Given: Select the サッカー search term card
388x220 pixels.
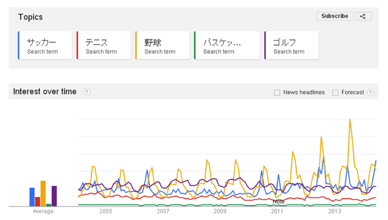Looking at the screenshot, I should 45,46.
